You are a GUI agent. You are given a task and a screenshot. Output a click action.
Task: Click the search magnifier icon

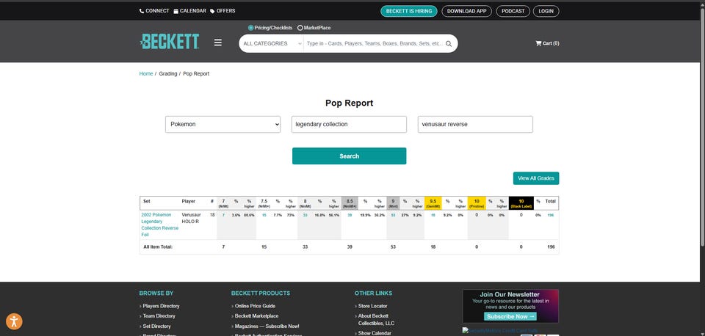click(449, 44)
